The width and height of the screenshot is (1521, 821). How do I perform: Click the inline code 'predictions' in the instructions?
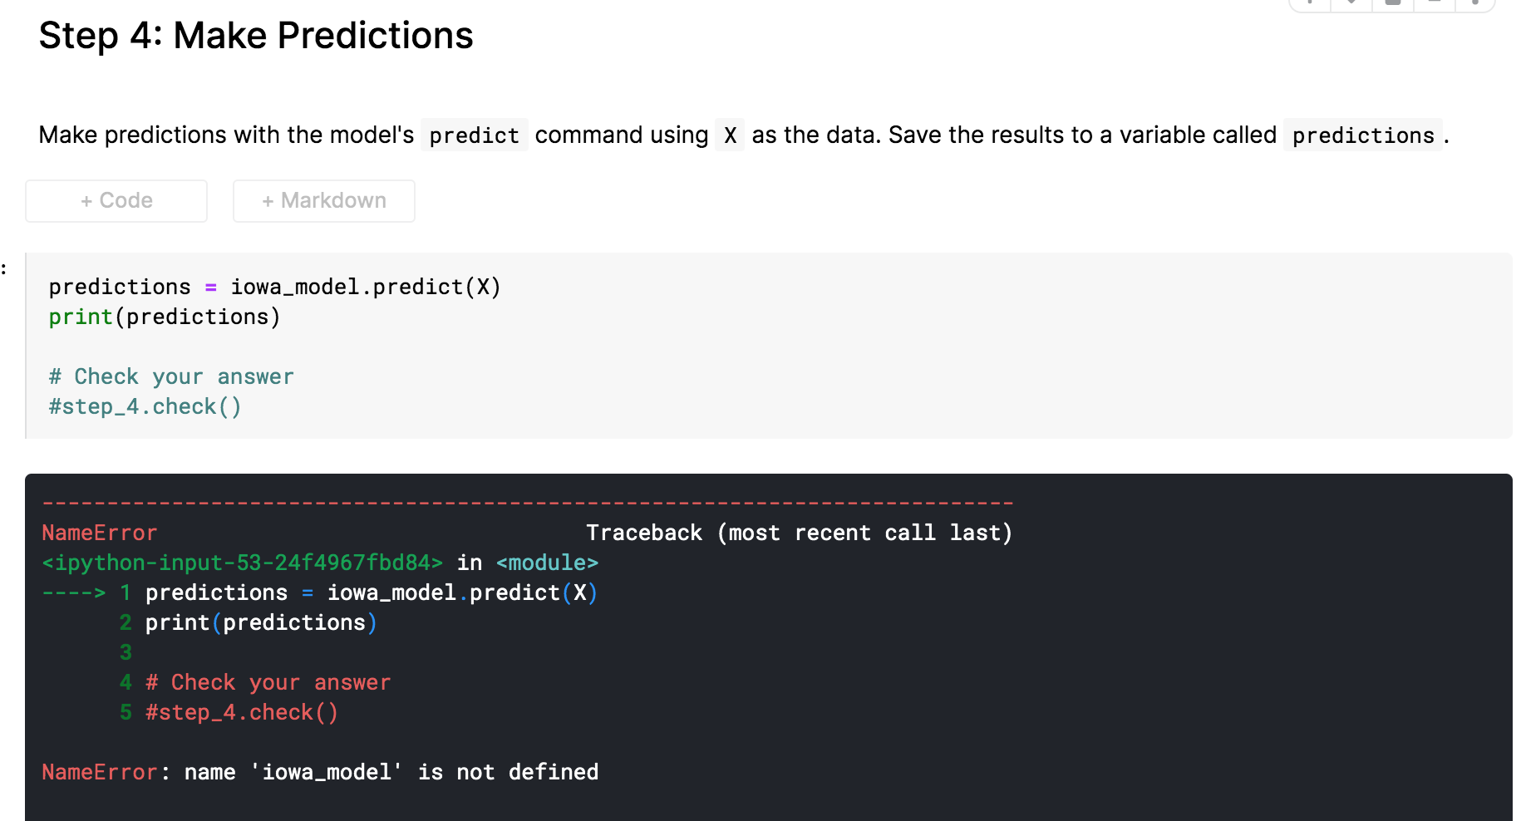coord(1363,135)
